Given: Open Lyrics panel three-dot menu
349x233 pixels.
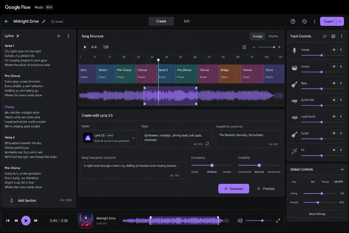Looking at the screenshot, I should (68, 36).
